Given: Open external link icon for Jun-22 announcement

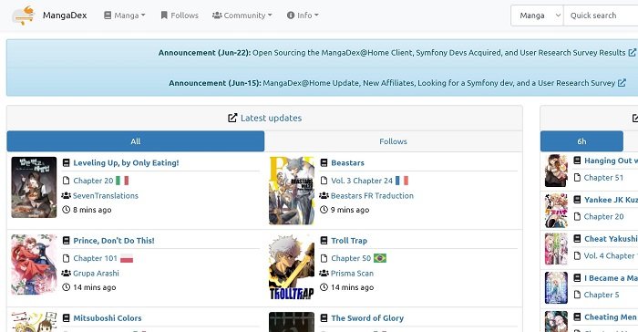Looking at the screenshot, I should click(x=633, y=53).
